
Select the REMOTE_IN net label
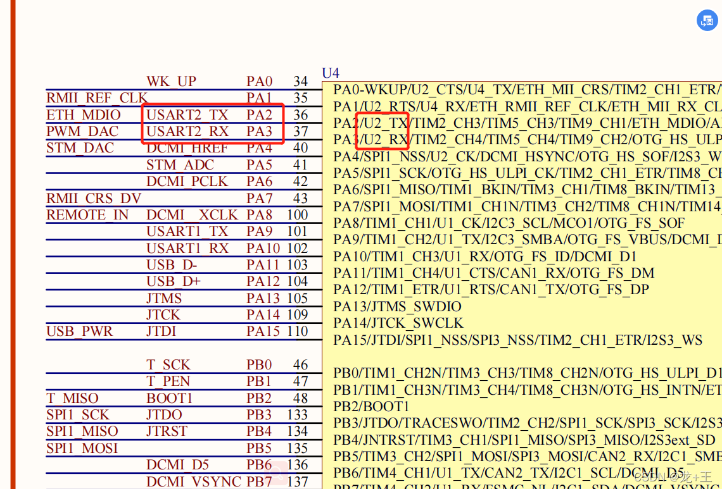click(87, 215)
